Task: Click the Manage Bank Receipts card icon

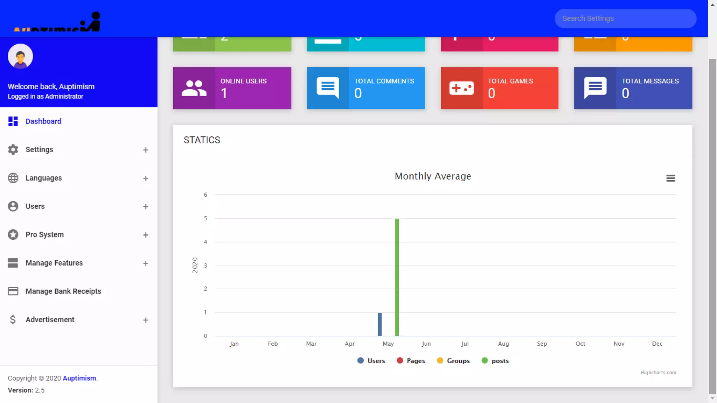Action: pos(13,291)
